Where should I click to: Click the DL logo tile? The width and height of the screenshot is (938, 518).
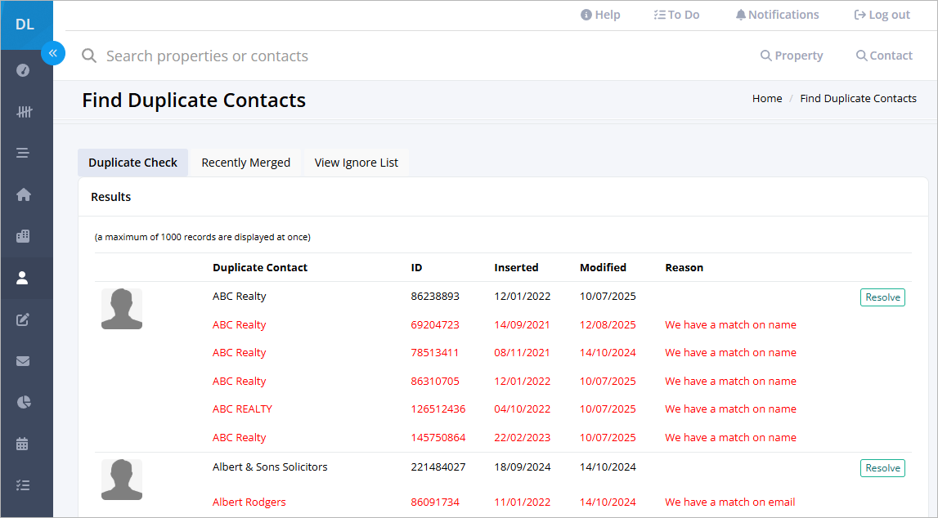(x=26, y=25)
